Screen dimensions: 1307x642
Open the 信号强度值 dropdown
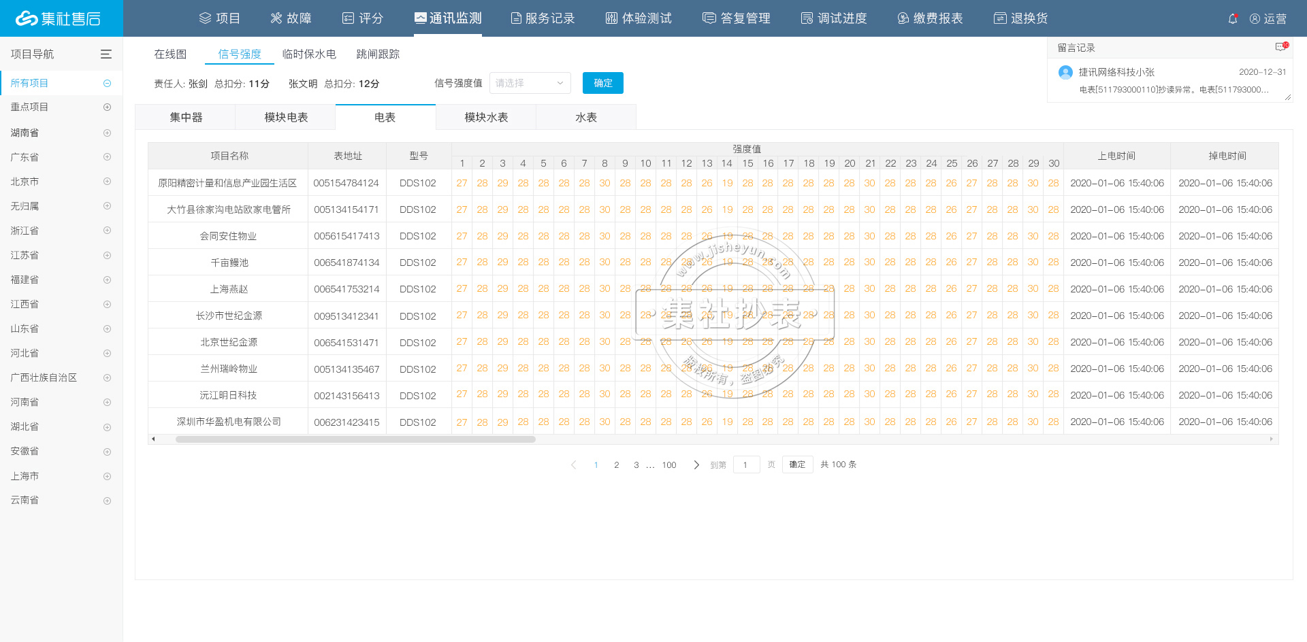[x=530, y=83]
